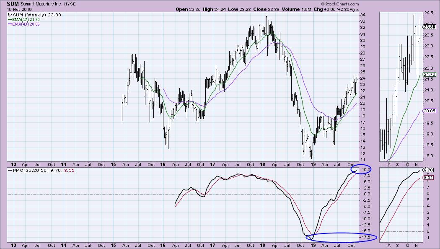
Task: Click the Chg +0.65 (+2.80%) value
Action: [x=334, y=9]
